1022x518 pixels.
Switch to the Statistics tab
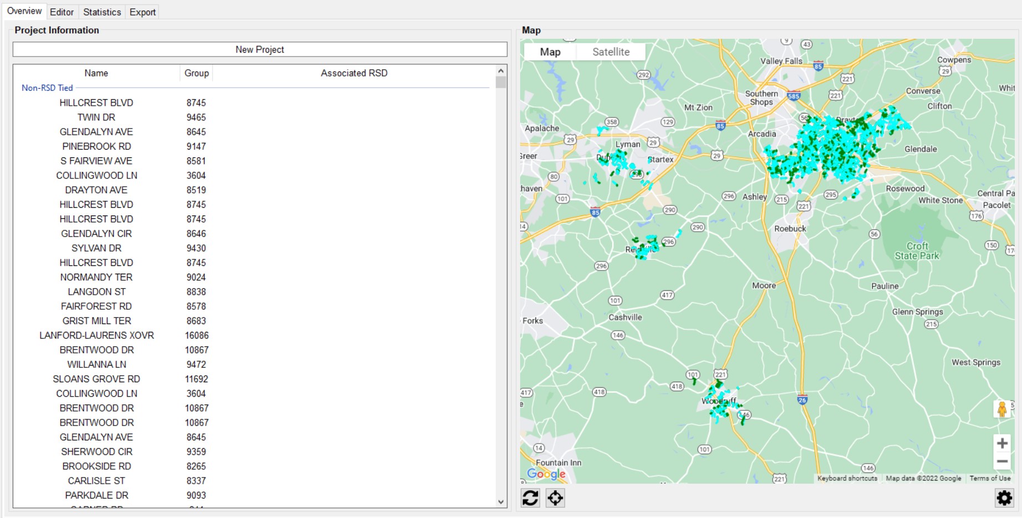[x=102, y=12]
